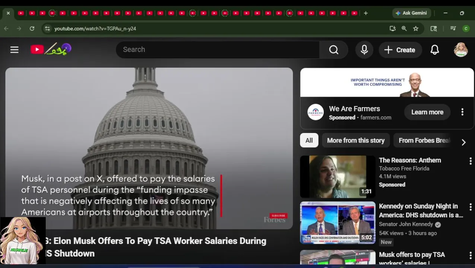Open Chrome side panel icon

click(x=434, y=28)
